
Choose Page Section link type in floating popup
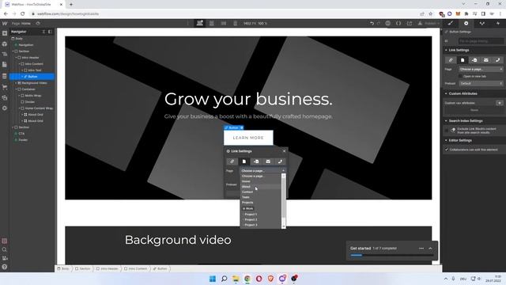[256, 161]
